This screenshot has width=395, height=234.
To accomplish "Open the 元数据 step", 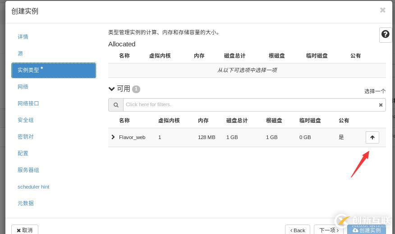I will click(25, 203).
